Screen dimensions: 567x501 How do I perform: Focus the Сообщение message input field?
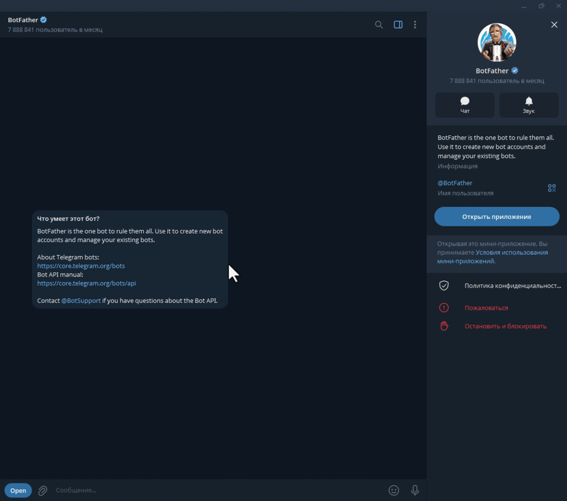pos(218,490)
